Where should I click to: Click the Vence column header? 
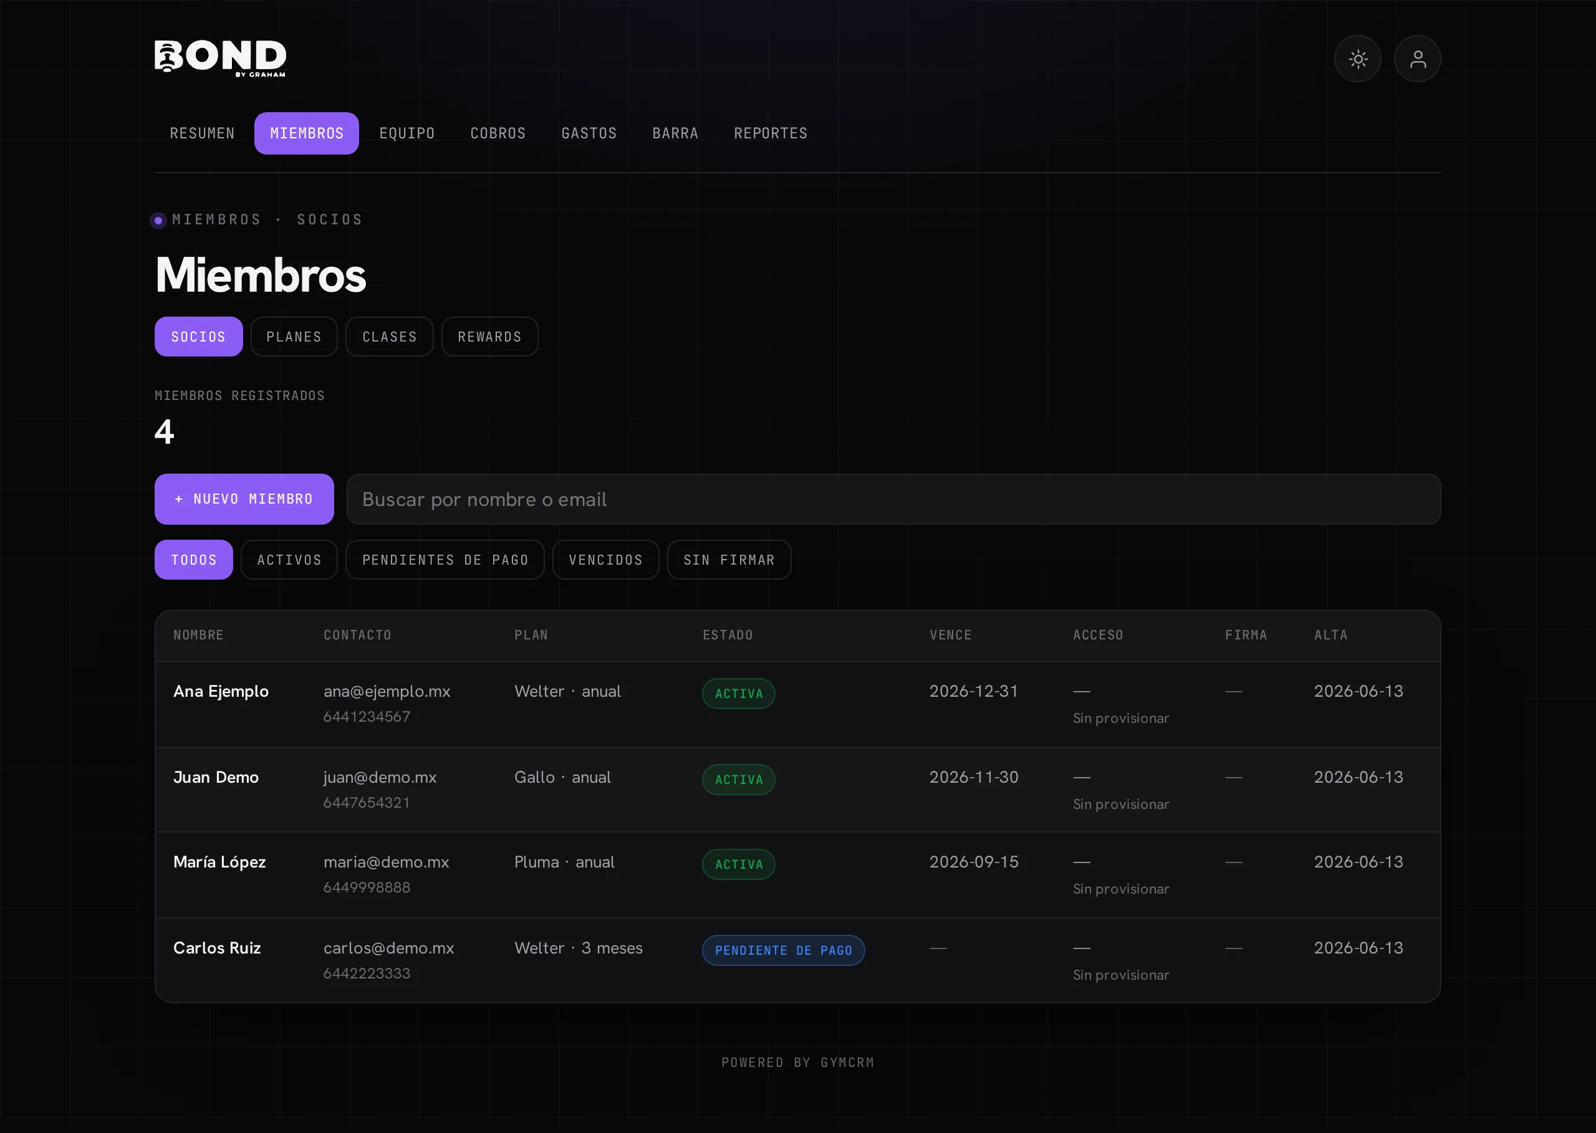pyautogui.click(x=951, y=636)
